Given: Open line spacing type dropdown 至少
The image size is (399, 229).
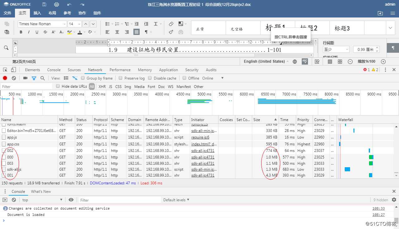Looking at the screenshot, I should (336, 49).
